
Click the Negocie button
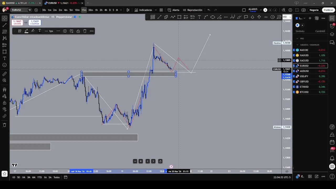(x=314, y=10)
